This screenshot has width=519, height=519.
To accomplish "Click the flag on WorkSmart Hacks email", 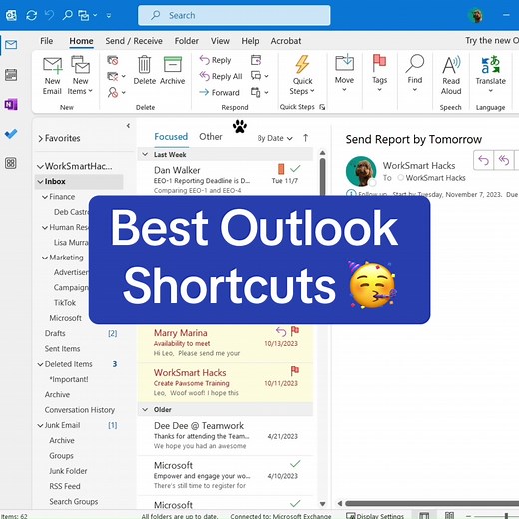I will tap(295, 371).
